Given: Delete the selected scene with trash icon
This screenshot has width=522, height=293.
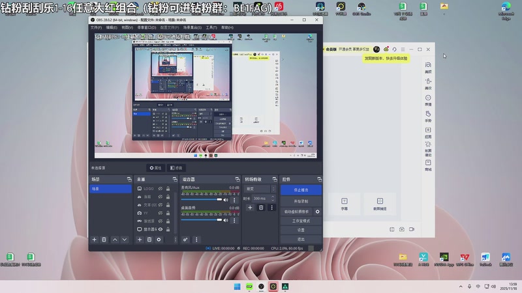Looking at the screenshot, I should [x=104, y=240].
